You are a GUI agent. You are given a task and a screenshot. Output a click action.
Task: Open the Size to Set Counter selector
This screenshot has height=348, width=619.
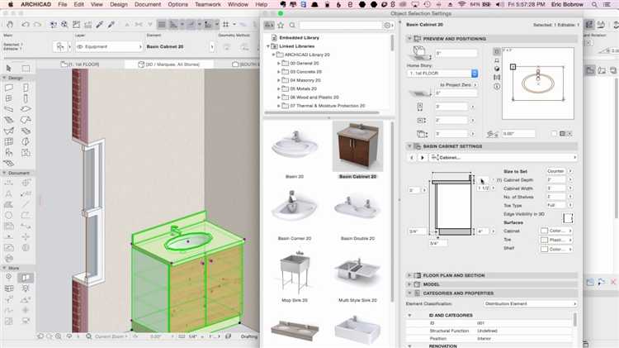[560, 171]
